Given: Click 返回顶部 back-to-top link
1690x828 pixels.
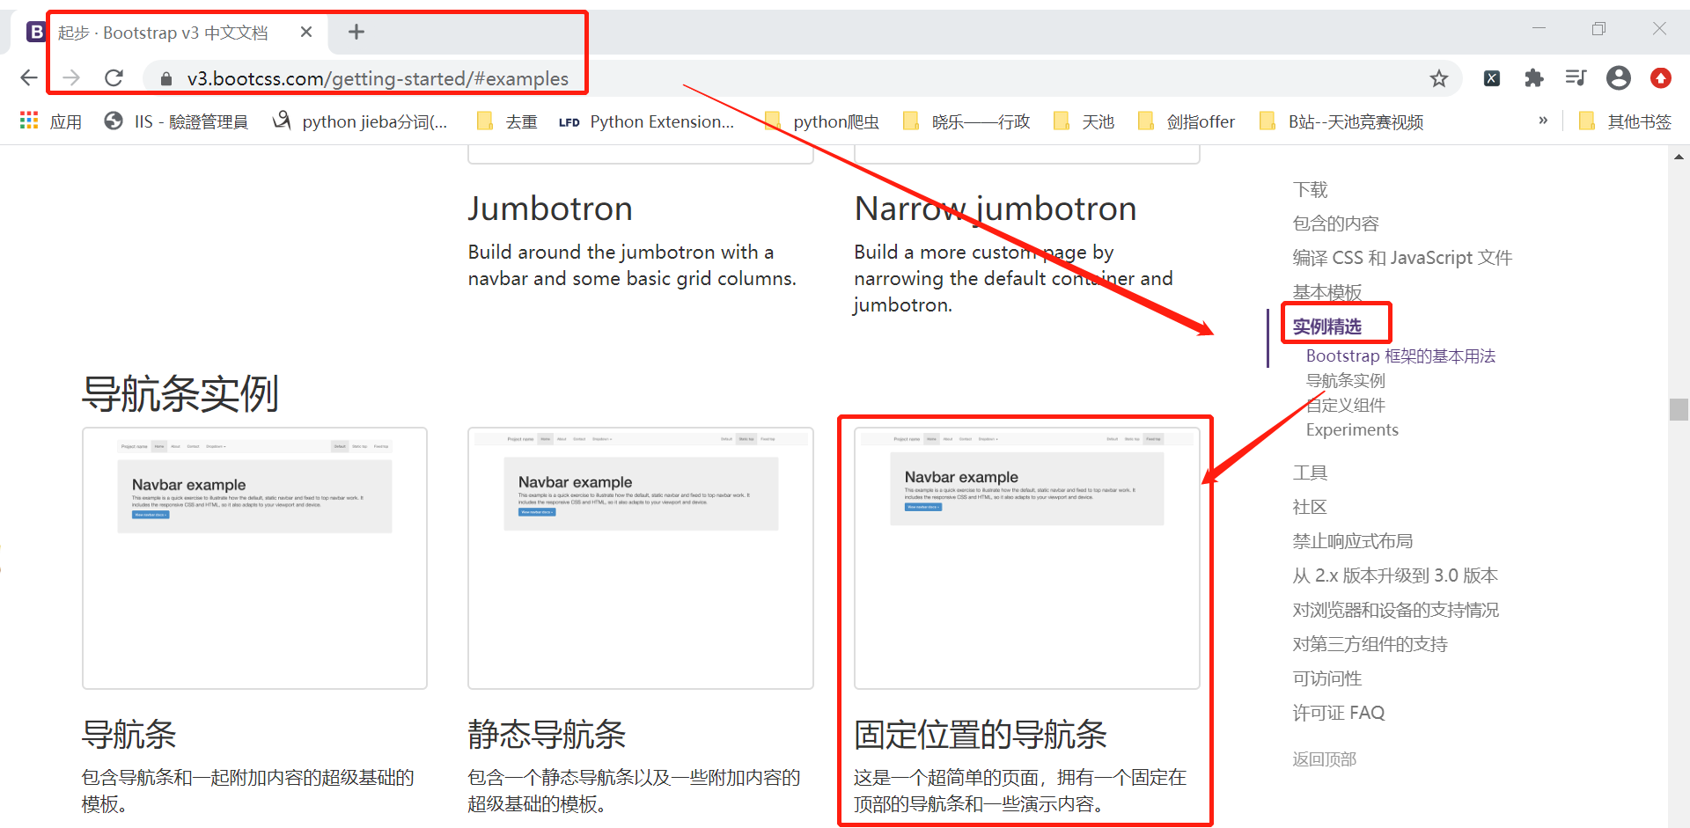Looking at the screenshot, I should (x=1324, y=758).
